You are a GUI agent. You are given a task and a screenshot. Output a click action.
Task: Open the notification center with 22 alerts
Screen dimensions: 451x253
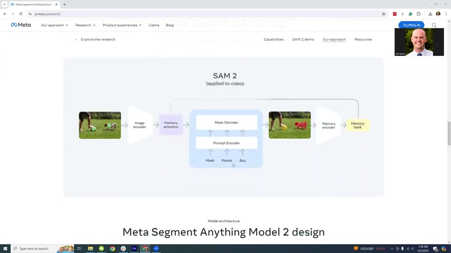coord(436,249)
